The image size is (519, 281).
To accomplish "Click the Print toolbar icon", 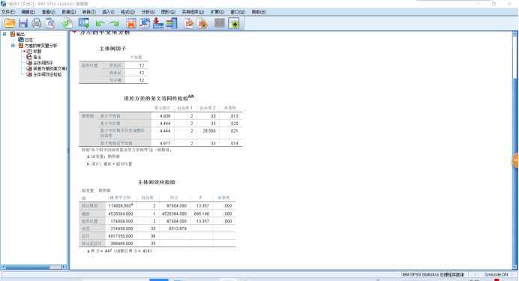I will 37,23.
